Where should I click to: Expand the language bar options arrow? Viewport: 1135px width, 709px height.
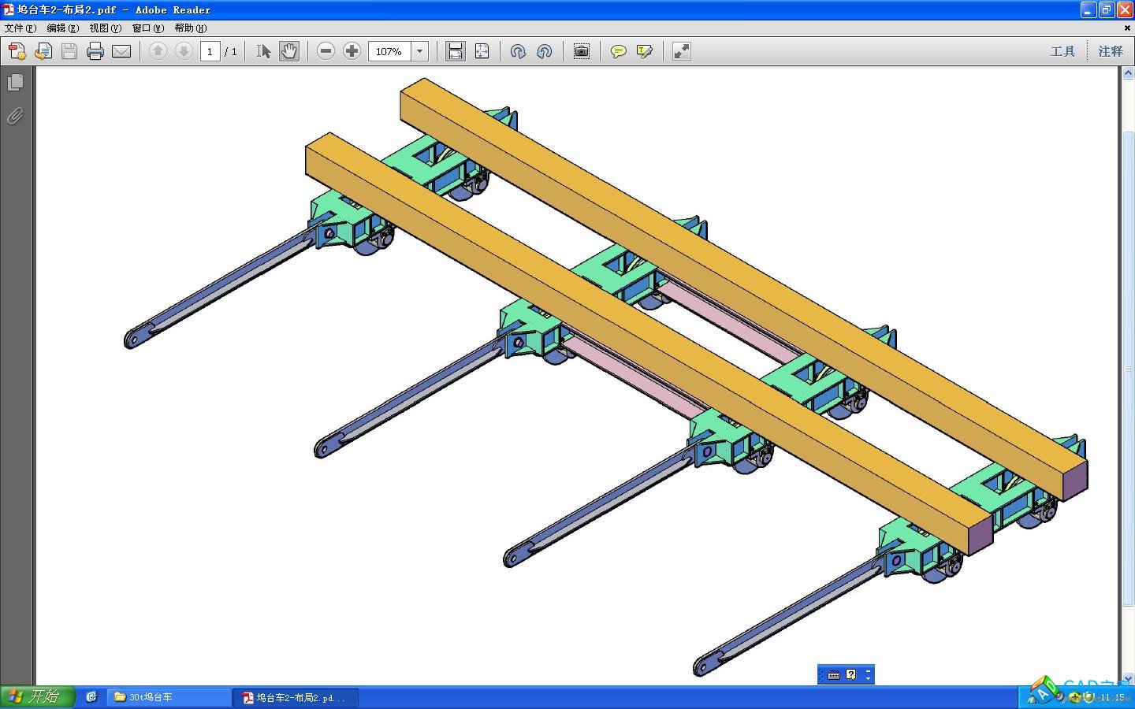(x=868, y=675)
